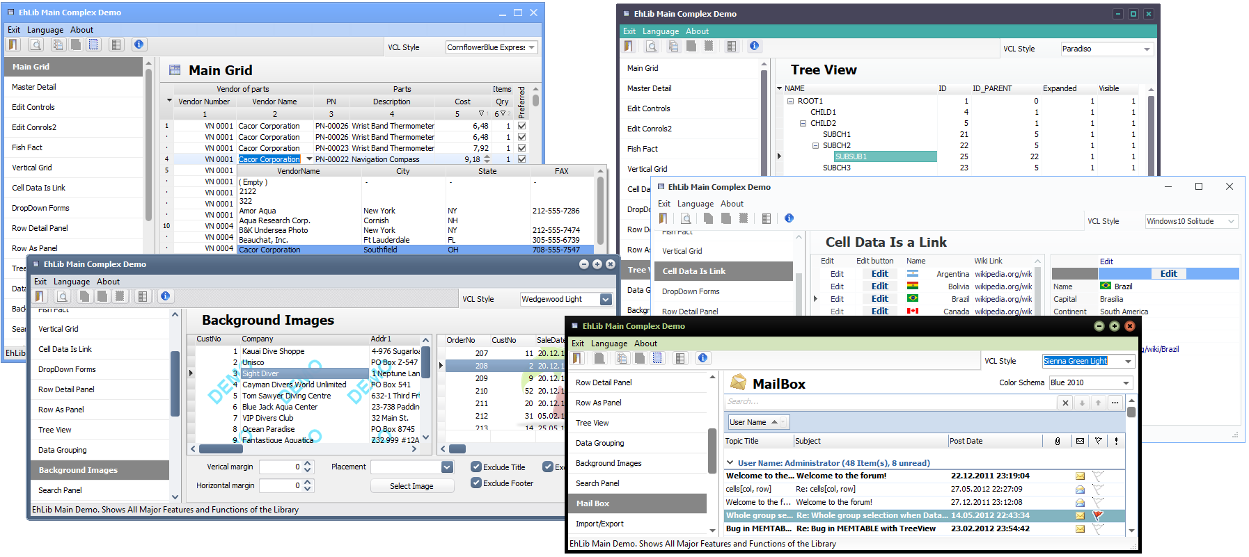Viewport: 1249px width, 557px height.
Task: Click select-all dashed square icon in Main Grid window
Action: pyautogui.click(x=93, y=45)
